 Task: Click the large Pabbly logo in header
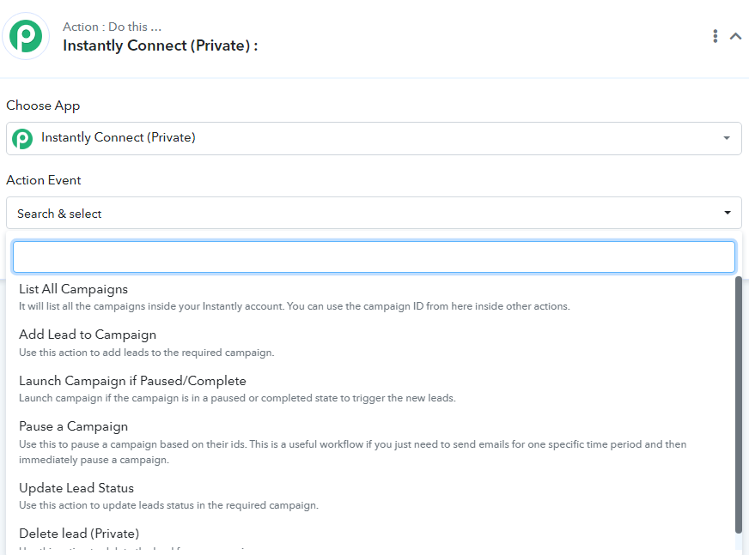coord(26,36)
